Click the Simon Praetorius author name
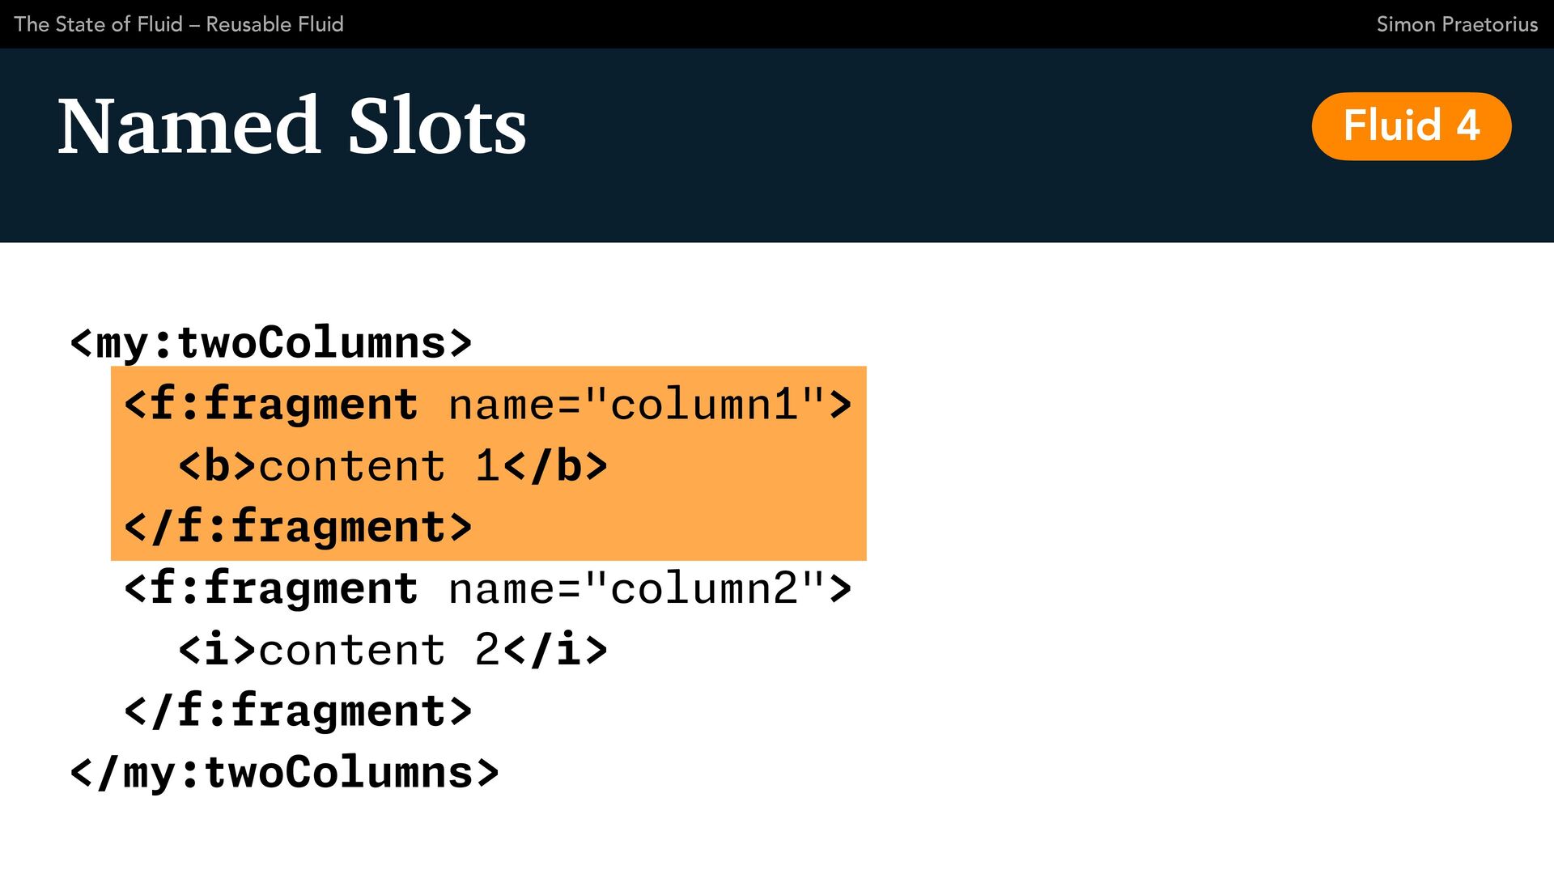1554x874 pixels. [1457, 24]
